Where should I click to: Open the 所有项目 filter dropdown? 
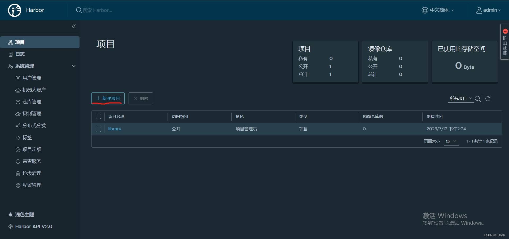pos(461,99)
